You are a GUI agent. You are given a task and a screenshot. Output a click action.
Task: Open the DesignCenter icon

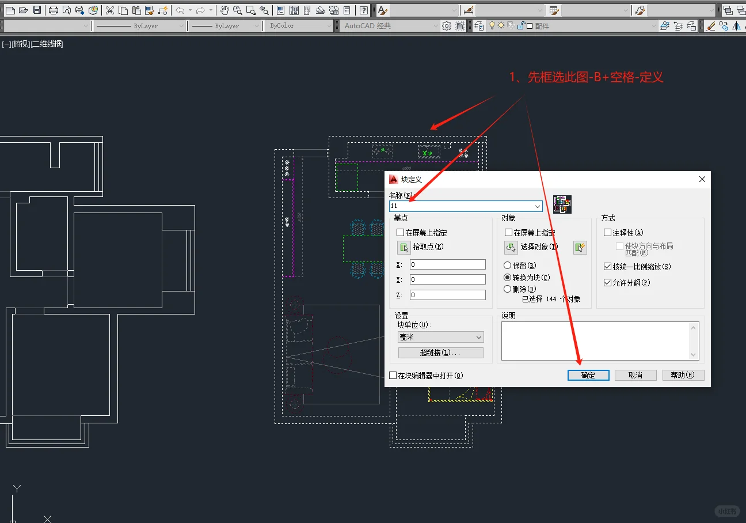294,10
